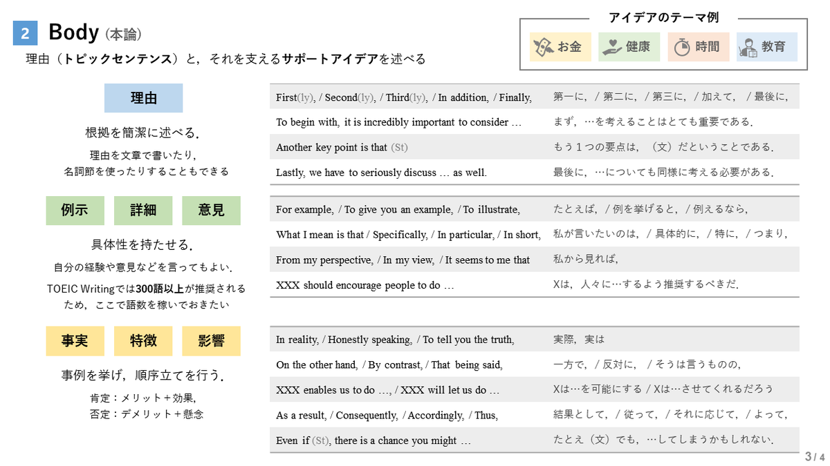The image size is (830, 466).
Task: Click the アイデアのテーマ例 heading
Action: point(663,18)
